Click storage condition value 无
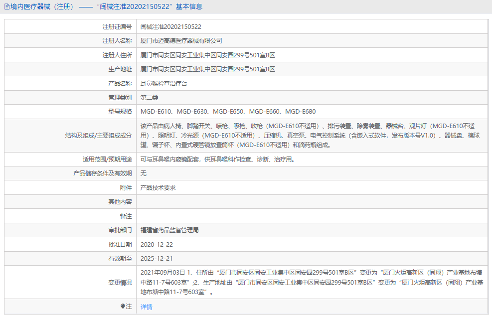492x318 pixels. (x=144, y=173)
